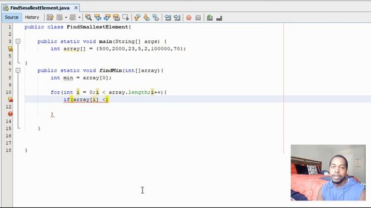Click line number 10 in gutter
371x208 pixels.
pyautogui.click(x=9, y=92)
